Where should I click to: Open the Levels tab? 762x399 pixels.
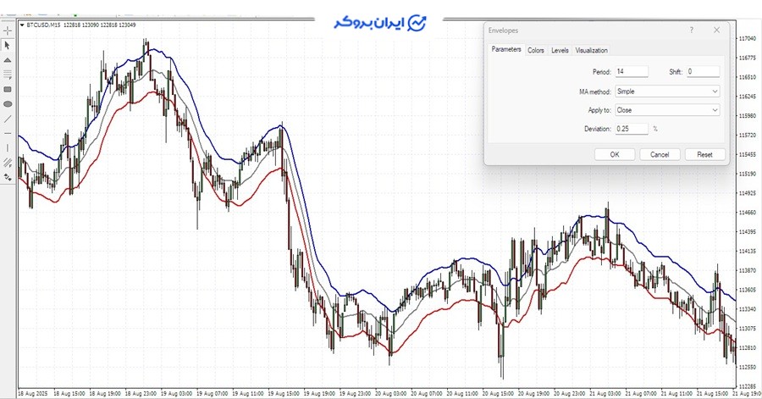pyautogui.click(x=560, y=51)
